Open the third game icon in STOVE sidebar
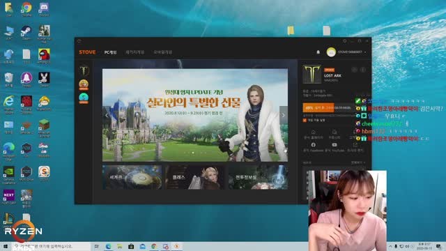Screen dimensions: 446x251 pyautogui.click(x=84, y=98)
